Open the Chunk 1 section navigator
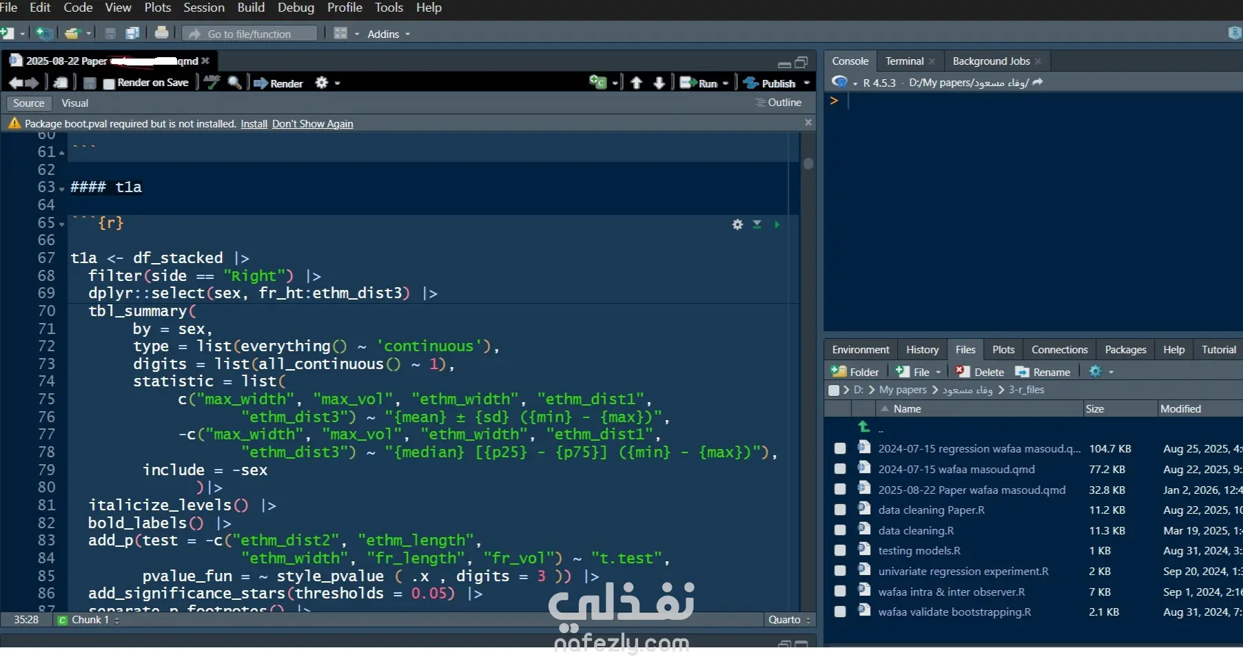This screenshot has width=1243, height=657. pos(90,620)
